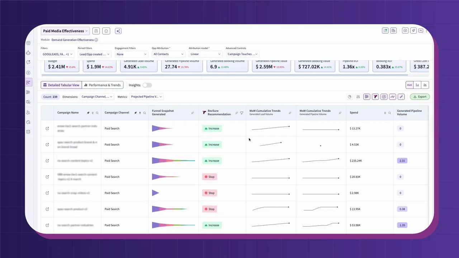Click the pin icon on the Funnel Snapshot column
The width and height of the screenshot is (459, 258).
coord(193,113)
